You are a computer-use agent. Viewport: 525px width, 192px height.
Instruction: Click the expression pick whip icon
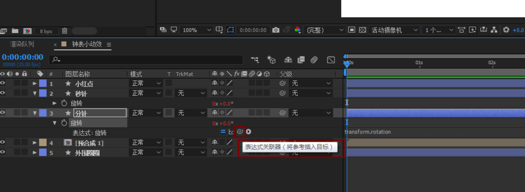[x=240, y=131]
